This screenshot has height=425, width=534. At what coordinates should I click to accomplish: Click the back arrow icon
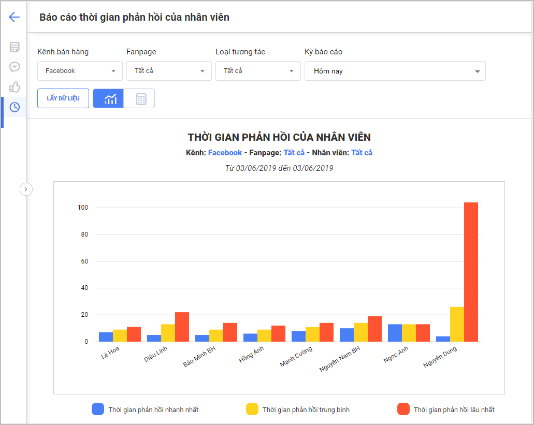click(x=14, y=17)
